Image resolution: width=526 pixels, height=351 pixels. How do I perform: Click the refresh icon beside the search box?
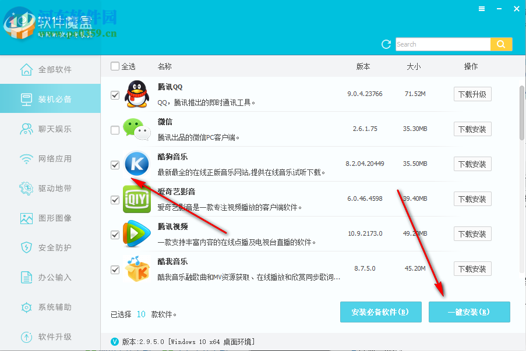pos(386,44)
